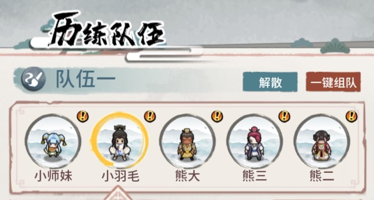Viewport: 374px width, 200px height.
Task: Click the exclamation badge above 熊二
Action: [352, 116]
